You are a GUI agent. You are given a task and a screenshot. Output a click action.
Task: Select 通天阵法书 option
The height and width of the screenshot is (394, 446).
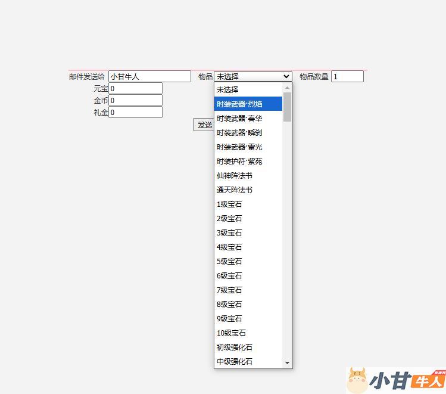pyautogui.click(x=248, y=190)
